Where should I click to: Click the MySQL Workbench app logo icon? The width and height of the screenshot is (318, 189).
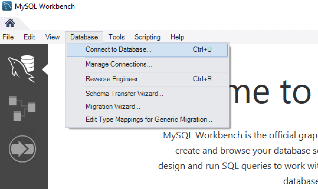coord(7,6)
